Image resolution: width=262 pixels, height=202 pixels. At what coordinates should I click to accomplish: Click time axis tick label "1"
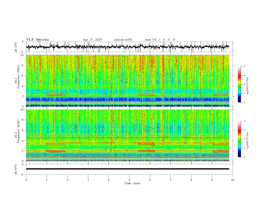(x=47, y=180)
